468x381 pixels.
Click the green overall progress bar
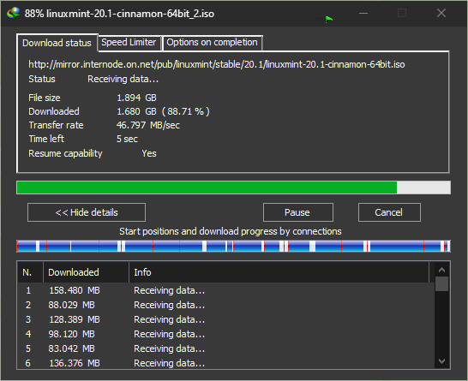[233, 188]
